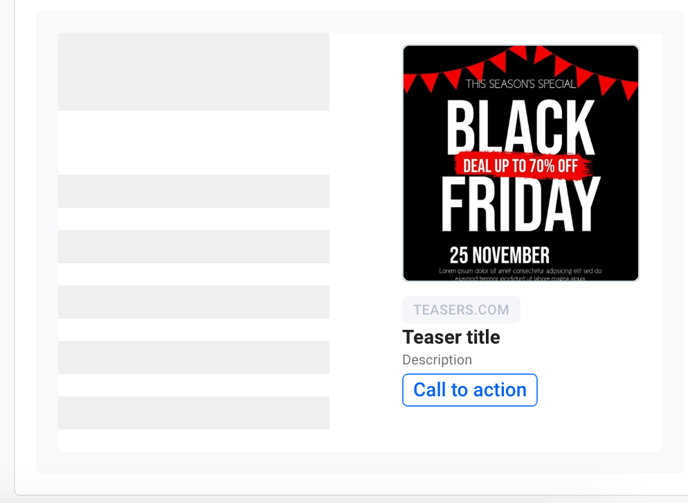Image resolution: width=688 pixels, height=503 pixels.
Task: Click the TEASERS.COM domain label
Action: pyautogui.click(x=461, y=310)
